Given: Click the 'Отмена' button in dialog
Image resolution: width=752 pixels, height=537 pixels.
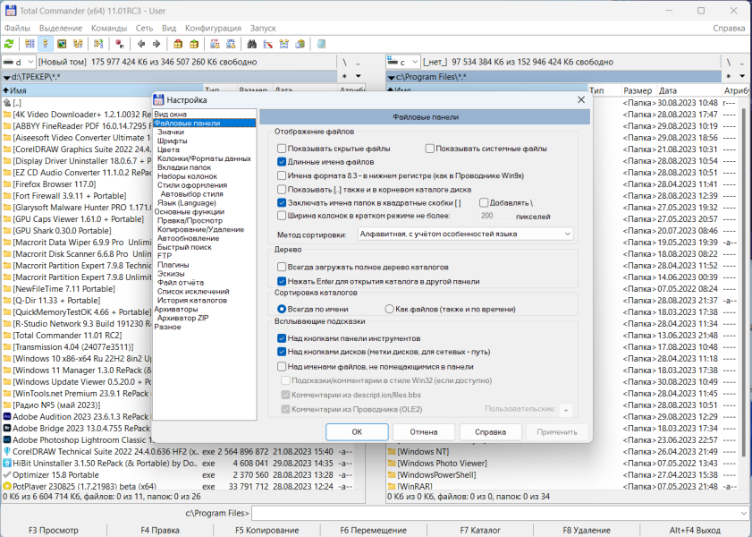Looking at the screenshot, I should point(424,432).
